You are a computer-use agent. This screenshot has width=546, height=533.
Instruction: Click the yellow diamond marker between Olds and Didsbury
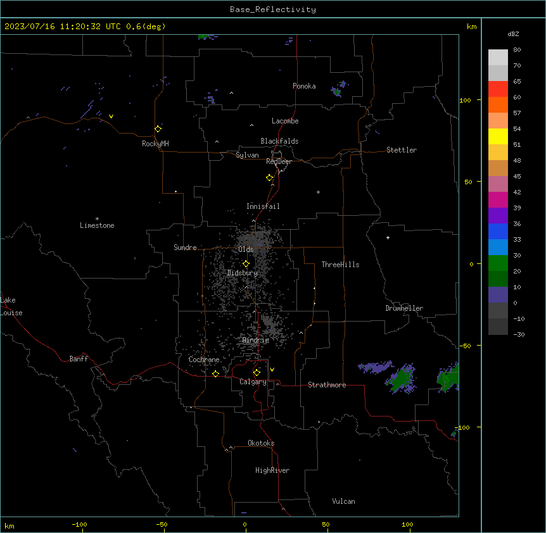[246, 264]
